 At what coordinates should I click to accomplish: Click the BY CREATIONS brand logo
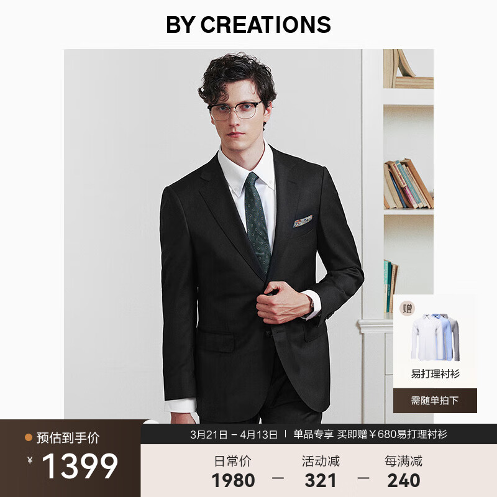point(248,25)
